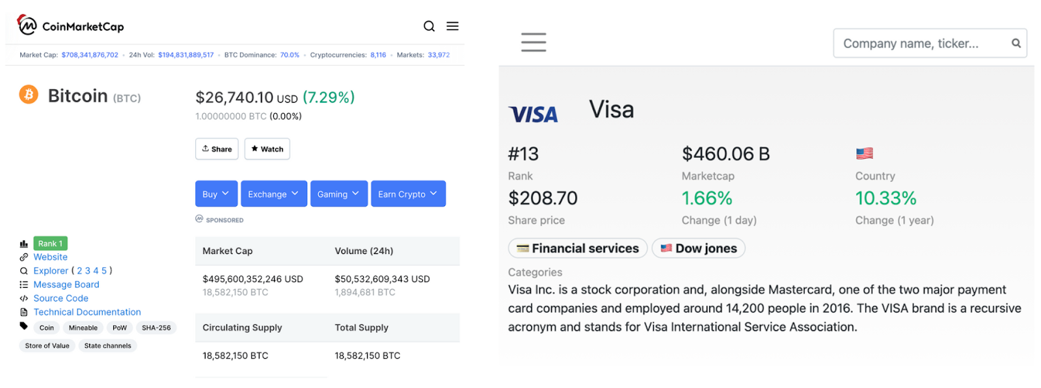Expand the Buy dropdown
1041x388 pixels.
coord(216,194)
